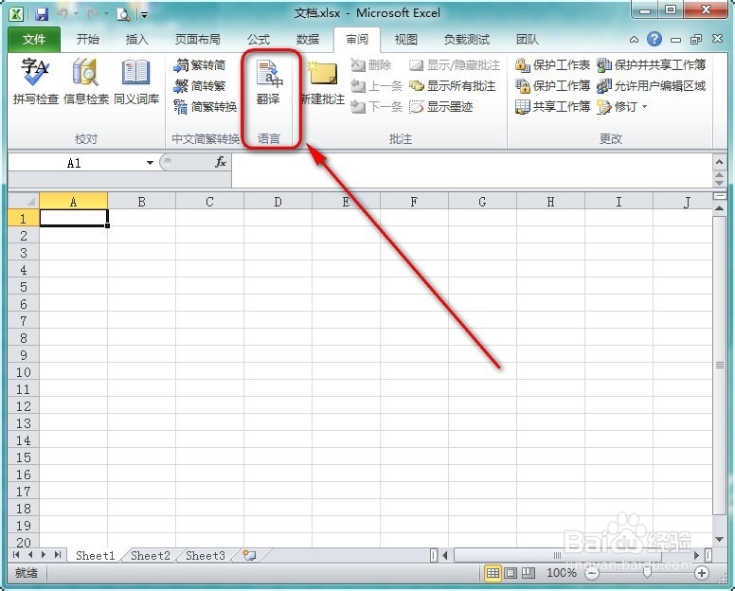Select column G header
The height and width of the screenshot is (591, 735).
pyautogui.click(x=482, y=202)
